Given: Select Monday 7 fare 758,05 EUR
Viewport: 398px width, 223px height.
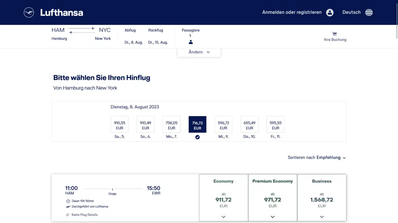Looking at the screenshot, I should coord(172,125).
